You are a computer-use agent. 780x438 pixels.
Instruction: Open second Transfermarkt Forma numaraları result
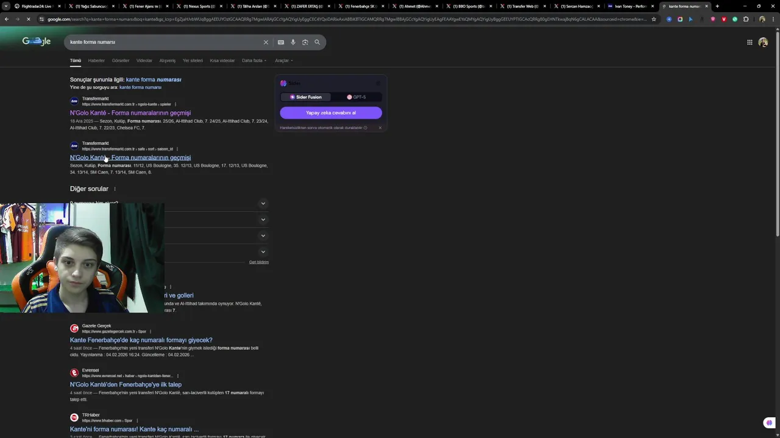coord(130,158)
